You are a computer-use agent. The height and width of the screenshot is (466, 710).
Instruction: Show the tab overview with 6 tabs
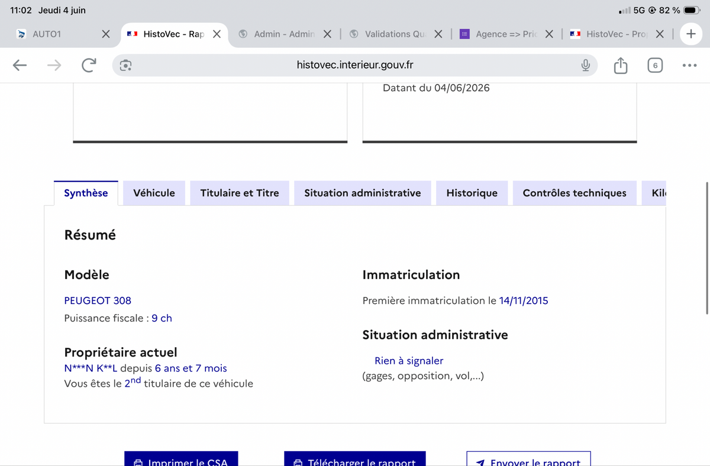(654, 65)
